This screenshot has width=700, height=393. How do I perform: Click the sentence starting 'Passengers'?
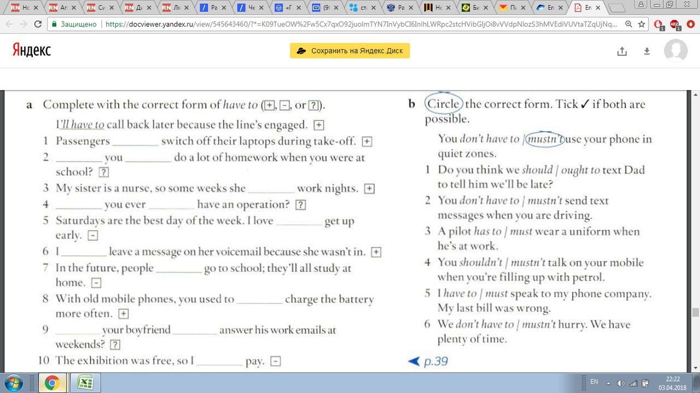pos(206,141)
